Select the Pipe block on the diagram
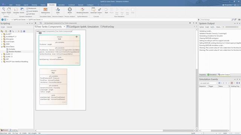The width and height of the screenshot is (241, 135). (x=53, y=87)
